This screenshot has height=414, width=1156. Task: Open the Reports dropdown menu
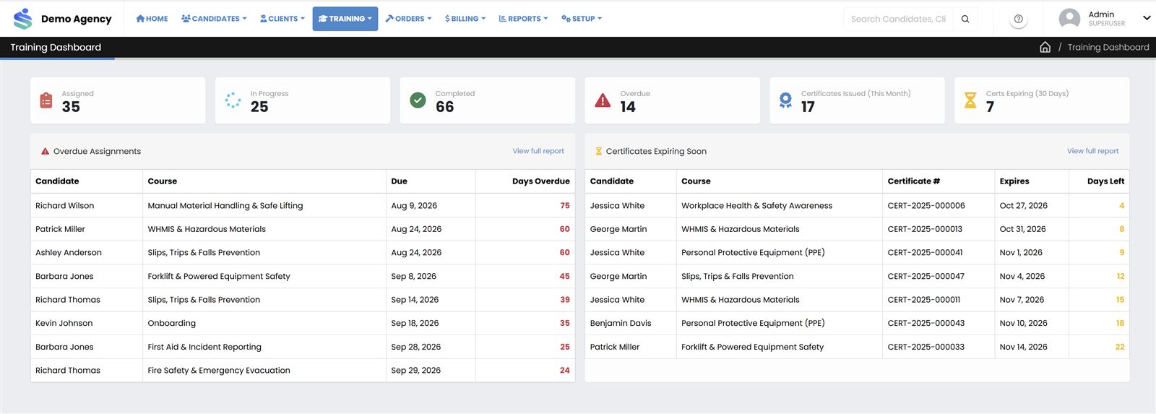point(523,19)
